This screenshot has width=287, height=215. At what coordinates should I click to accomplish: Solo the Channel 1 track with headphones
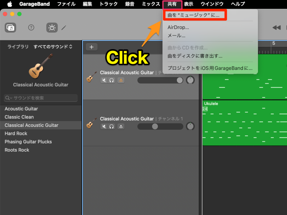coord(112,126)
